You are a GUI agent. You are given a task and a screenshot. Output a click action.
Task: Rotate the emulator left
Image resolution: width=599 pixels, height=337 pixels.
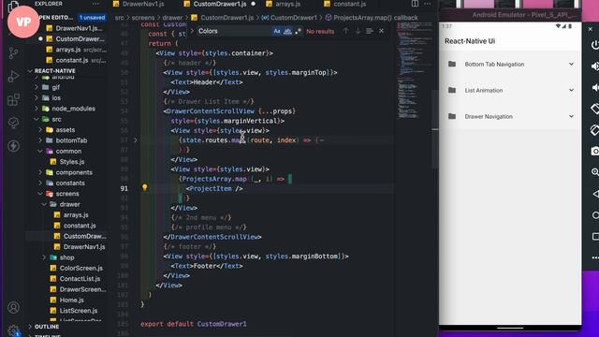[594, 109]
